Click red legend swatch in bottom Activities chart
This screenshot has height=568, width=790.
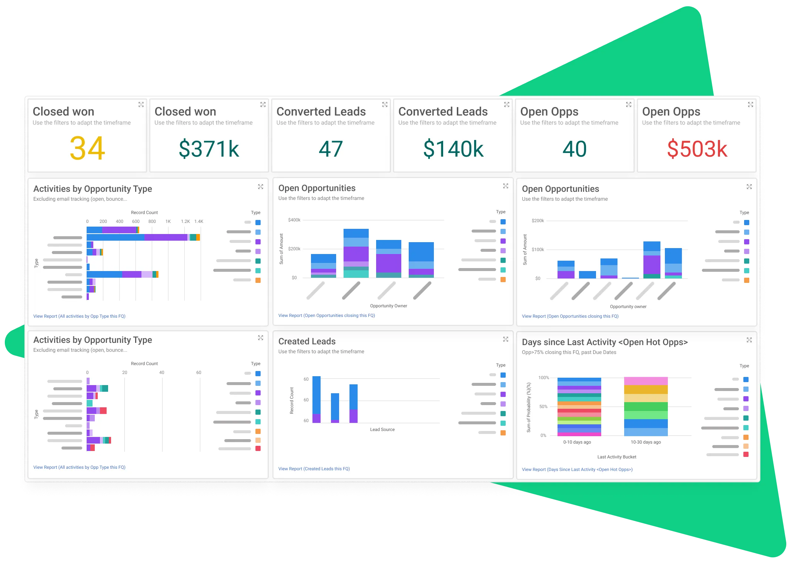pos(258,448)
